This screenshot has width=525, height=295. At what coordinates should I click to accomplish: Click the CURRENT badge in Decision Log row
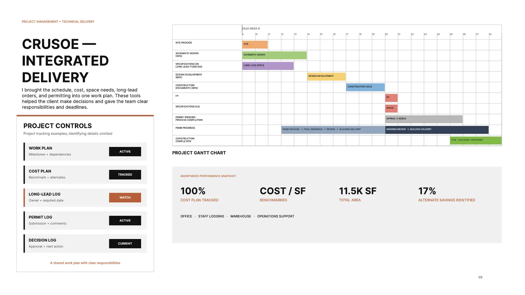coord(125,244)
